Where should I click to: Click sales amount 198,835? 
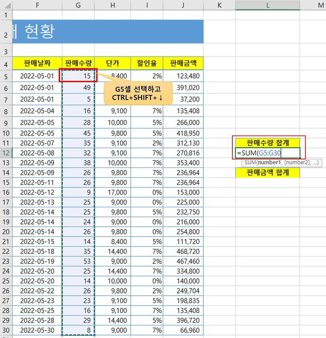pos(183,301)
